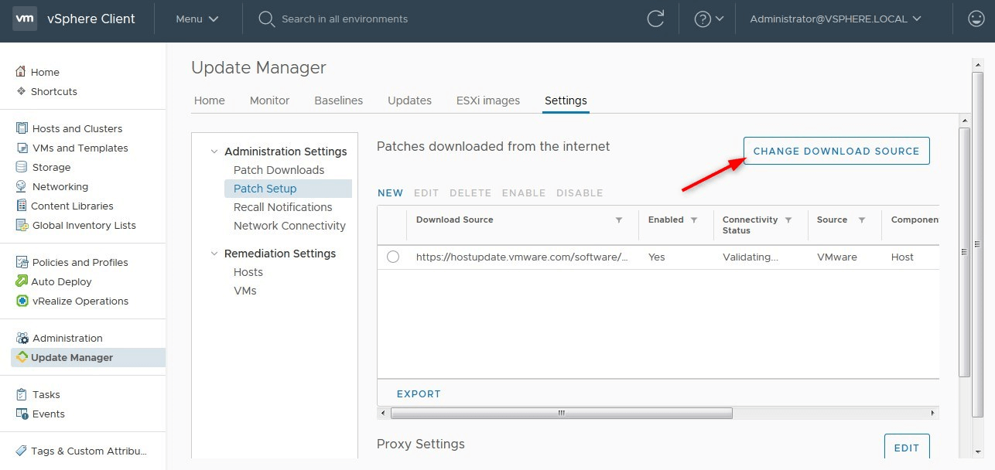Image resolution: width=995 pixels, height=470 pixels.
Task: Filter the Download Source column
Action: (619, 220)
